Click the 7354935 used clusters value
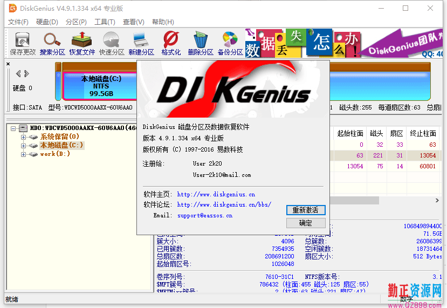 tap(283, 249)
